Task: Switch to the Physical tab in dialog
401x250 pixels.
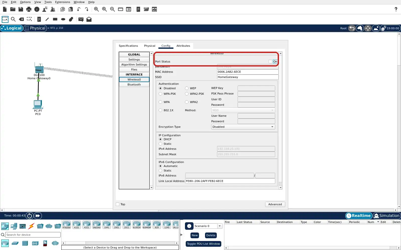Action: coord(150,46)
